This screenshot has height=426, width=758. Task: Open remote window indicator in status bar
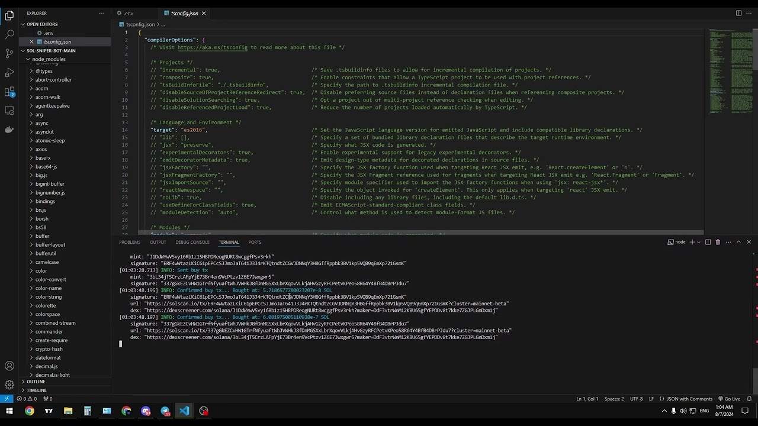[x=7, y=399]
